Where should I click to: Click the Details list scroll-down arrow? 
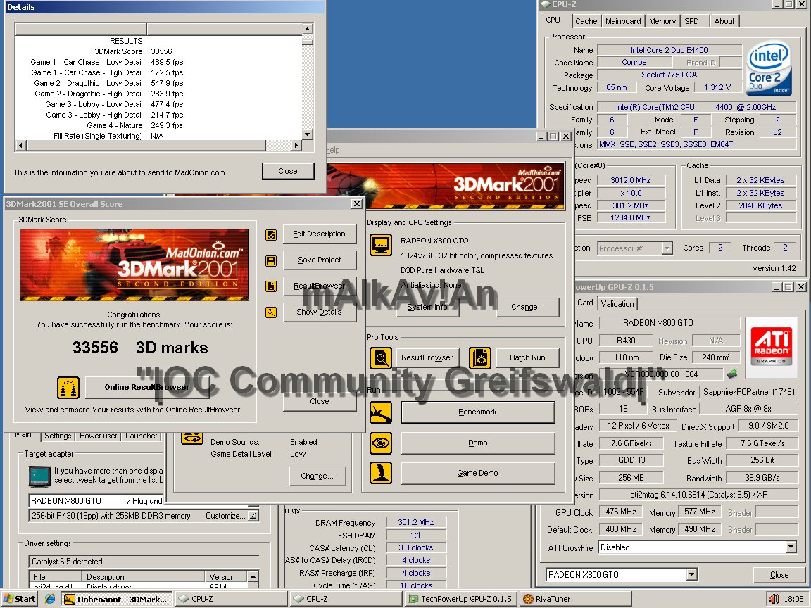(x=307, y=134)
